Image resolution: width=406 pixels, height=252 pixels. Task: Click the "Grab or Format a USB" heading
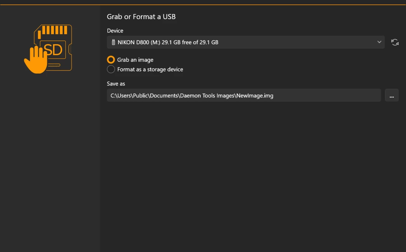click(141, 17)
